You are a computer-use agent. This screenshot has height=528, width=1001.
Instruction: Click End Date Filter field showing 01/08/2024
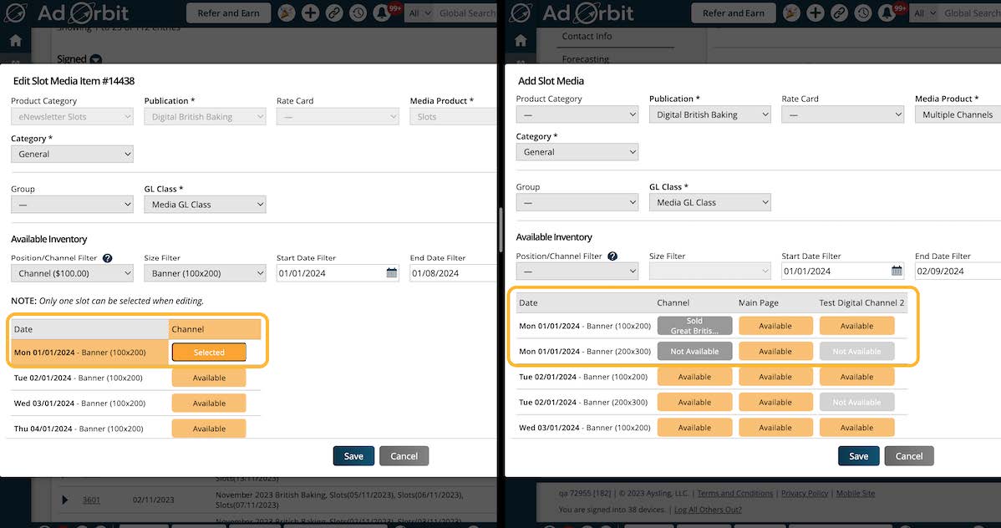pos(453,273)
